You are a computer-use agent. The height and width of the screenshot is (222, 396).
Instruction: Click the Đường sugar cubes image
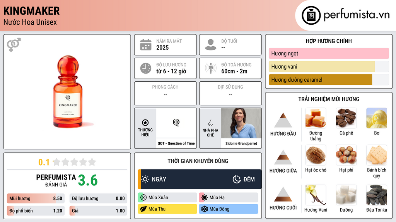tap(346, 195)
